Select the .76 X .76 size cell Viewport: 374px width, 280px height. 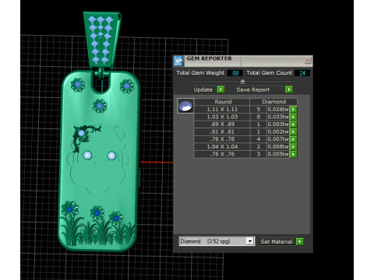pos(222,154)
